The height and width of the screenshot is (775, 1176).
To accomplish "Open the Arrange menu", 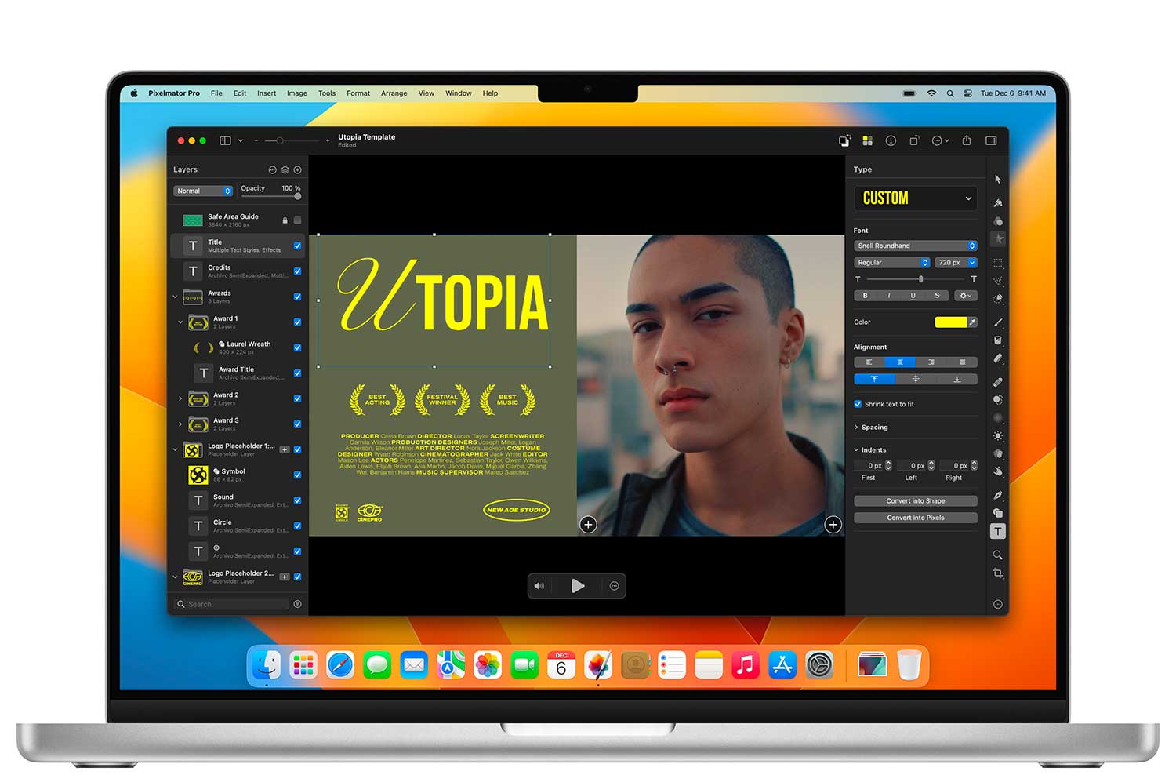I will 394,93.
